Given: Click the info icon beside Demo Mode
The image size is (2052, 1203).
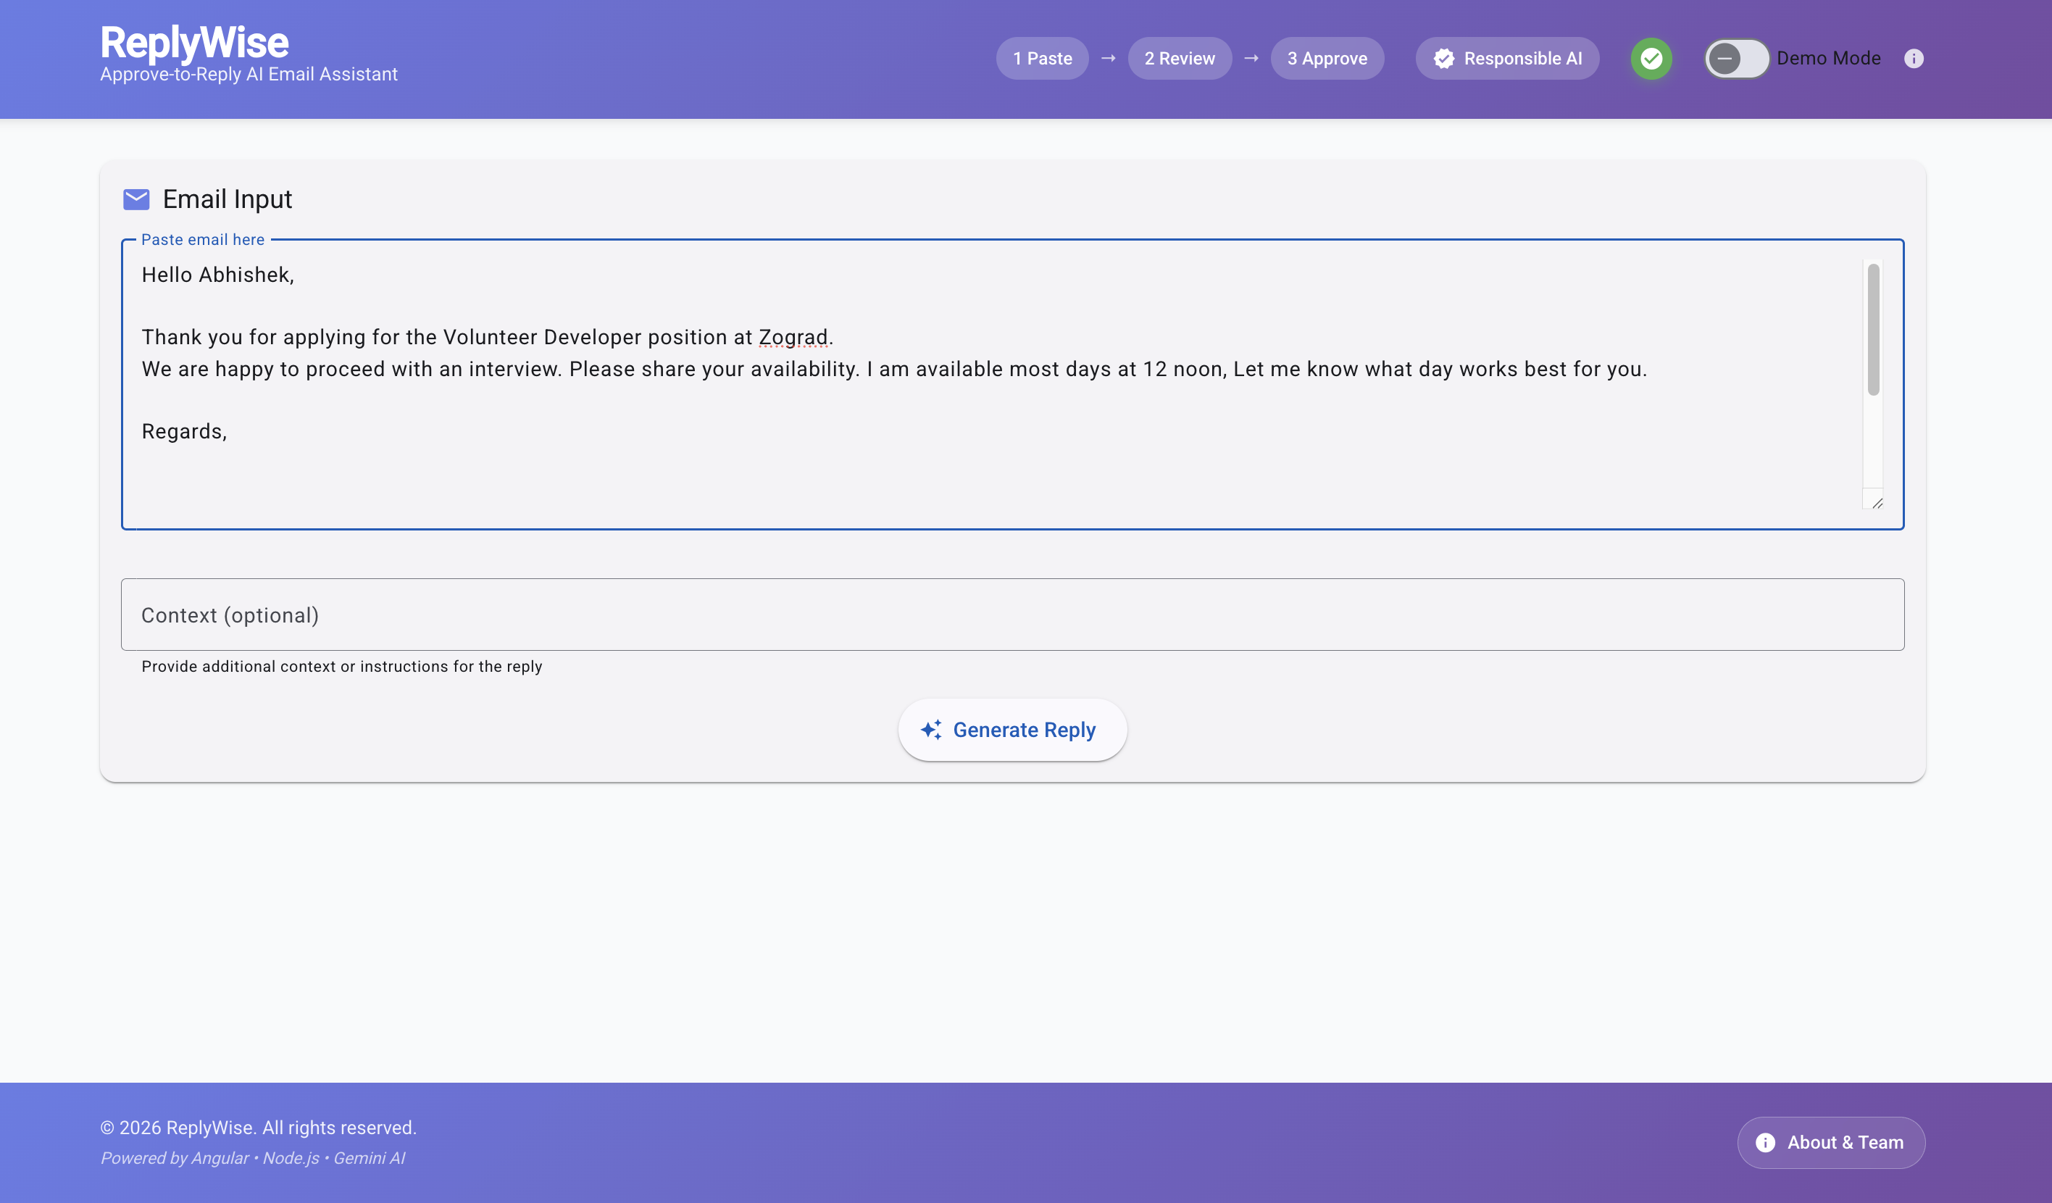Looking at the screenshot, I should click(x=1914, y=59).
